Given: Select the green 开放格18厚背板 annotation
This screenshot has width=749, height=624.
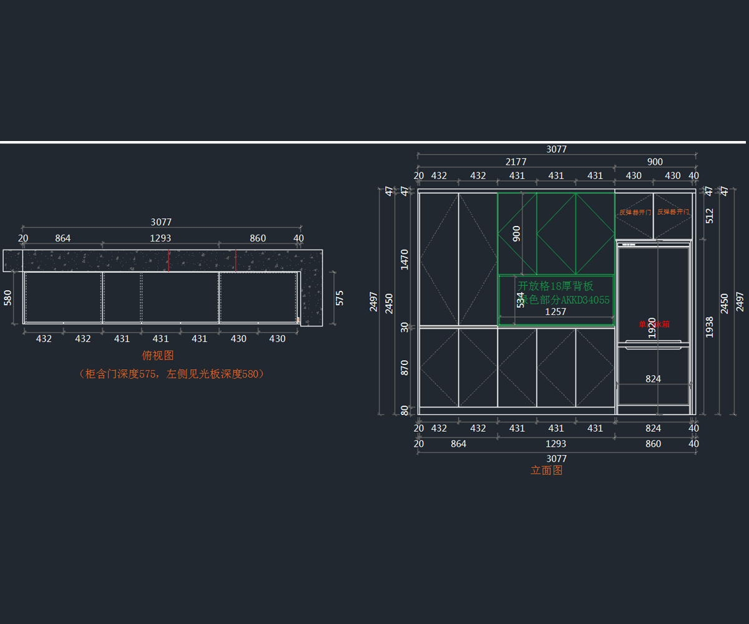Looking at the screenshot, I should pos(556,286).
